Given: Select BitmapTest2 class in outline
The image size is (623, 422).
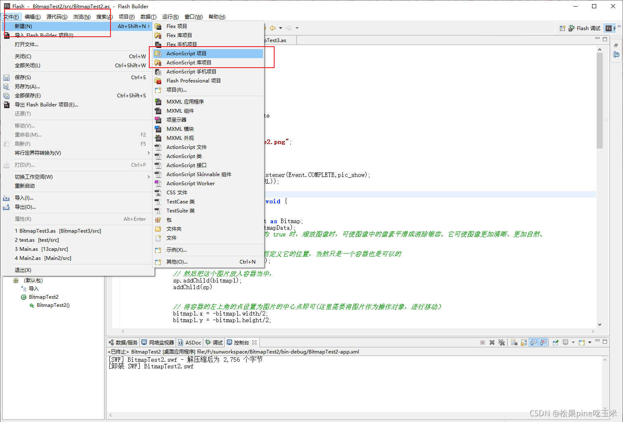Looking at the screenshot, I should pos(44,297).
